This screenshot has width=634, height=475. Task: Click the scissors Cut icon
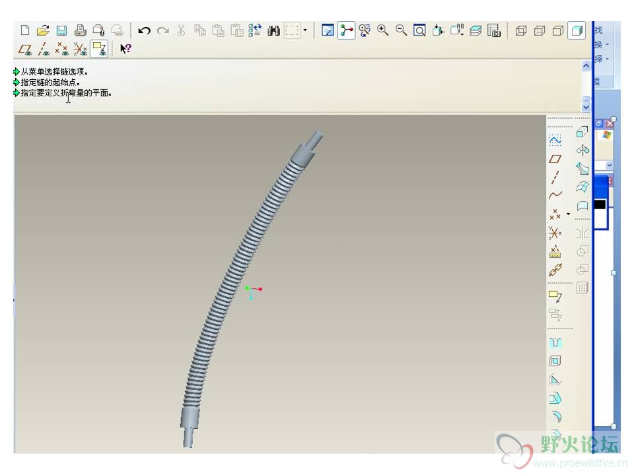coord(181,30)
